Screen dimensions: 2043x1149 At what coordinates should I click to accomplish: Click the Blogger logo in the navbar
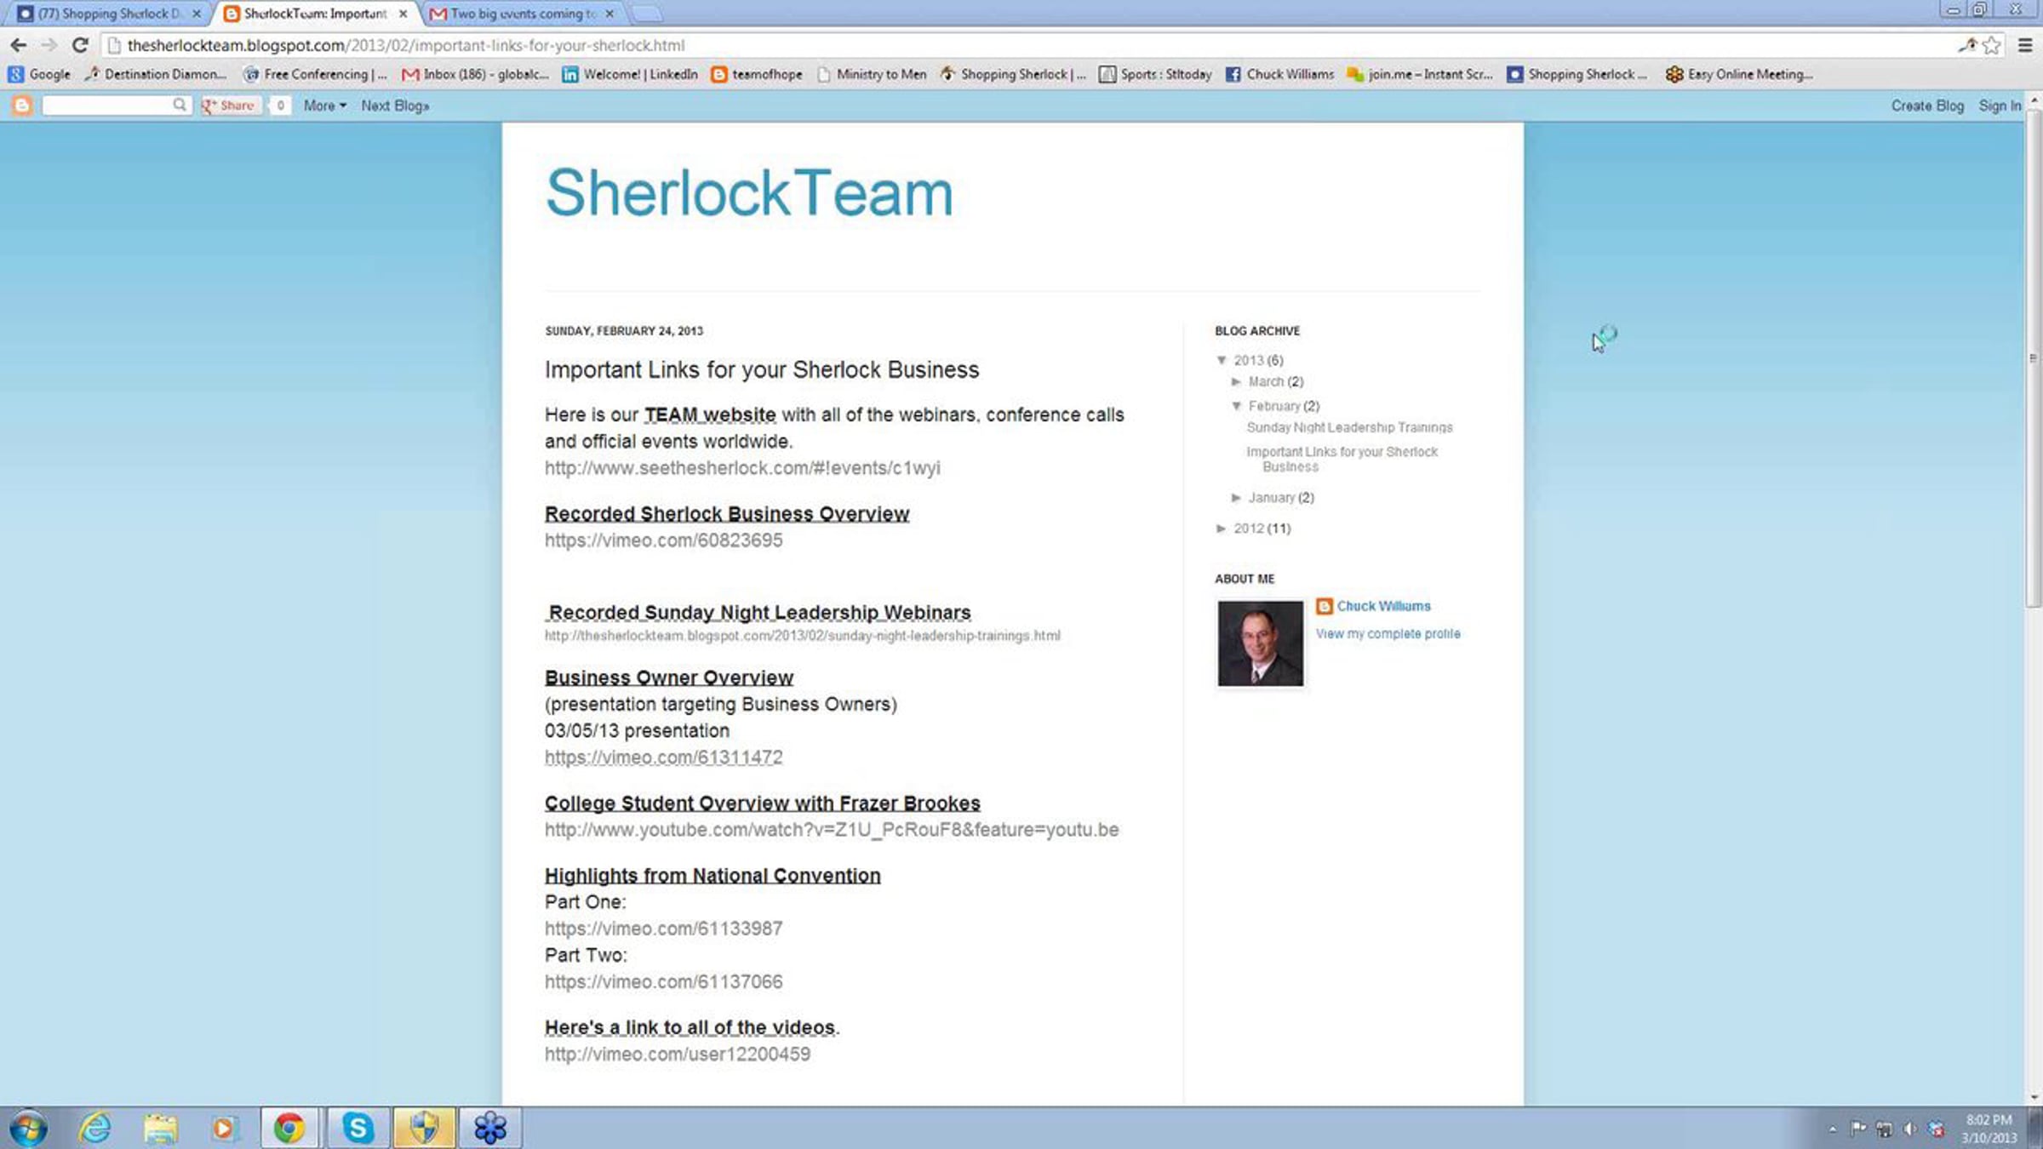click(22, 106)
